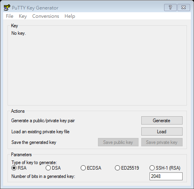Image resolution: width=194 pixels, height=189 pixels.
Task: Open the File menu
Action: (x=9, y=16)
